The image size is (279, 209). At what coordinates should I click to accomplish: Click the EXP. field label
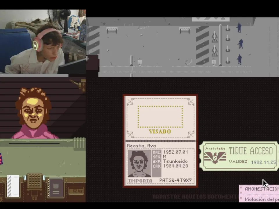click(x=157, y=162)
